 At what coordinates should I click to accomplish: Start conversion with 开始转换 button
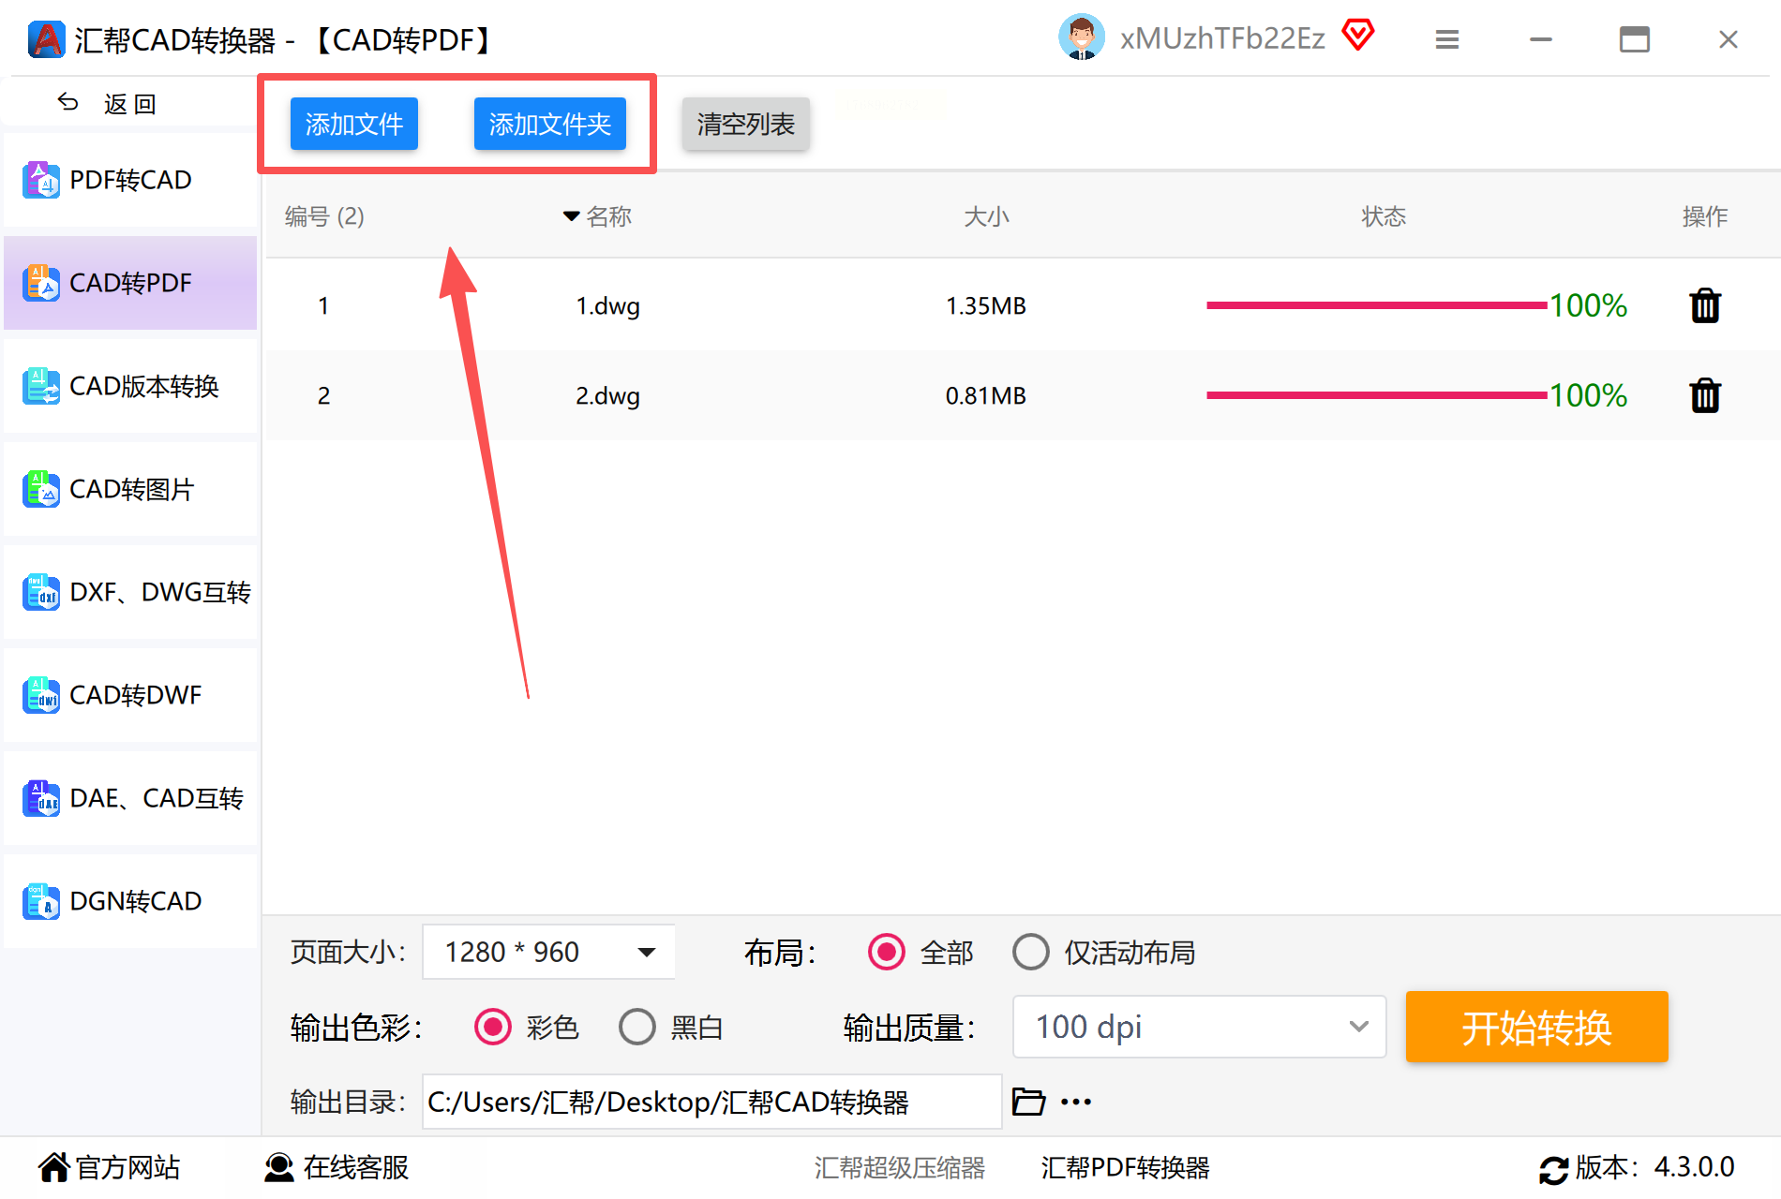[x=1536, y=1027]
